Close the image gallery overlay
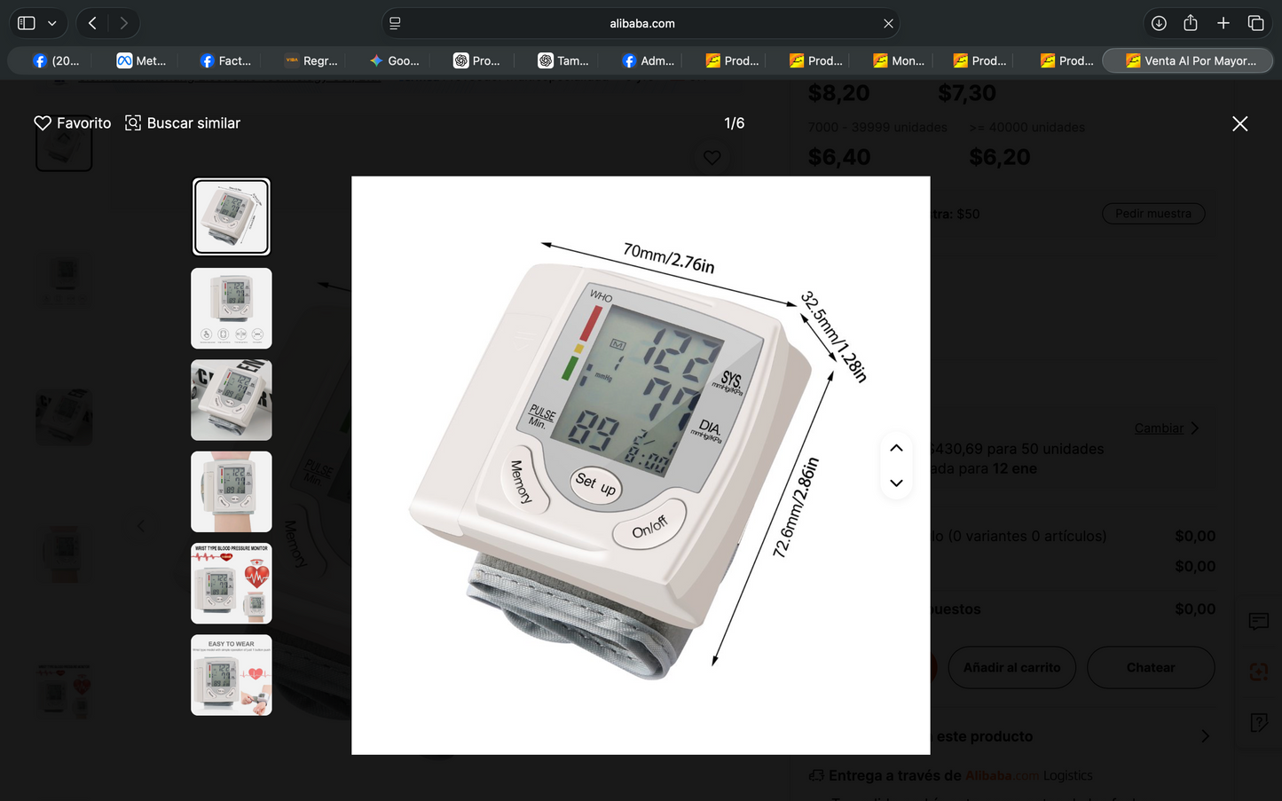The image size is (1282, 801). 1239,124
